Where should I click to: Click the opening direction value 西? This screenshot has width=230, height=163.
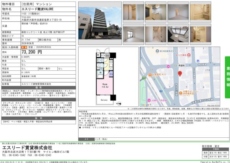click(60, 40)
